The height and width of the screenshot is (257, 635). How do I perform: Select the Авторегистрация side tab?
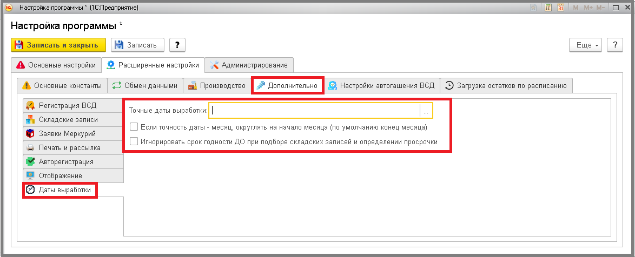[x=73, y=161]
